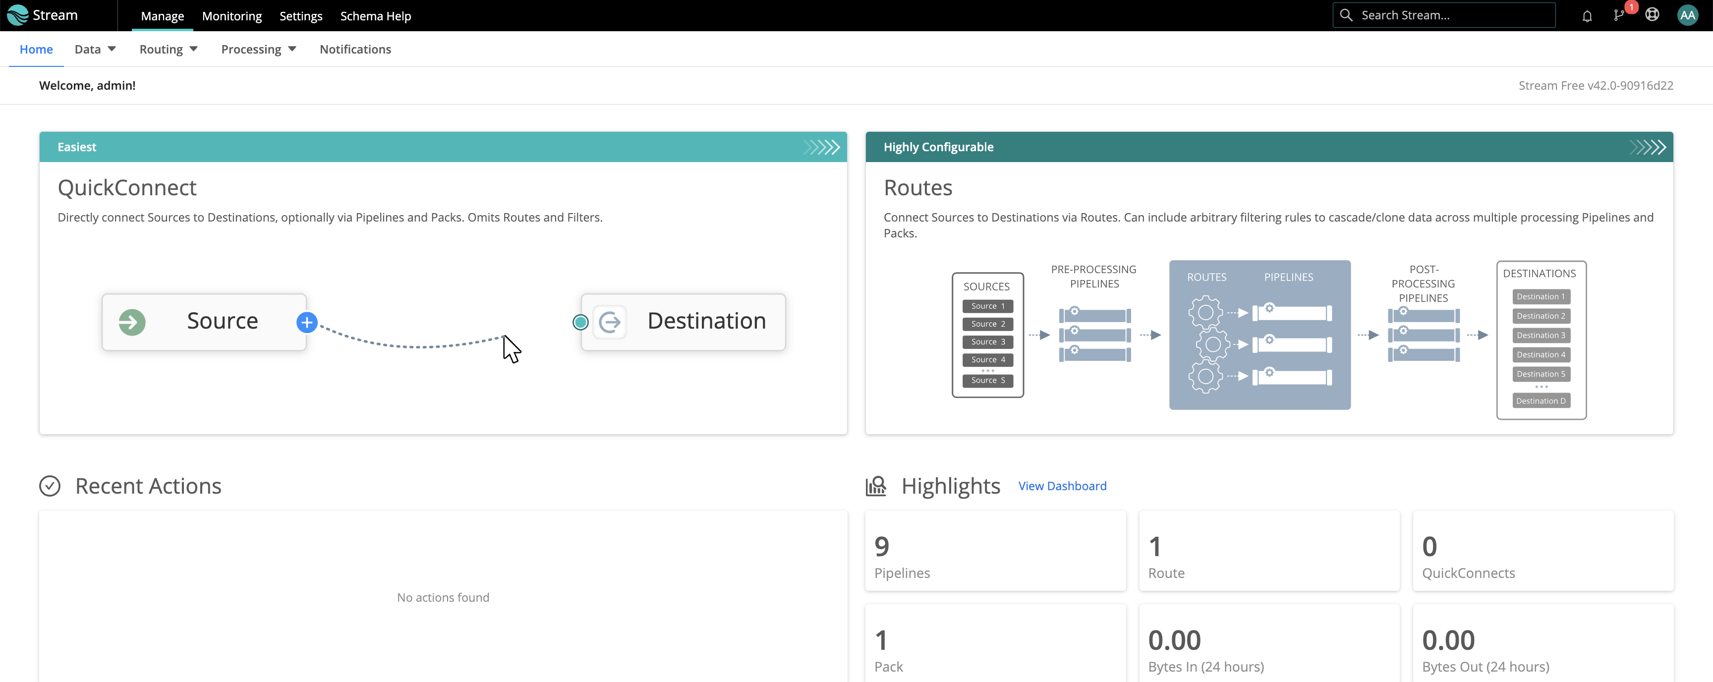1713x682 pixels.
Task: Click the blue plus connector on Source
Action: coord(306,322)
